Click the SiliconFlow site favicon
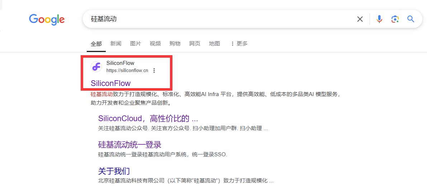The image size is (427, 186). pyautogui.click(x=96, y=67)
